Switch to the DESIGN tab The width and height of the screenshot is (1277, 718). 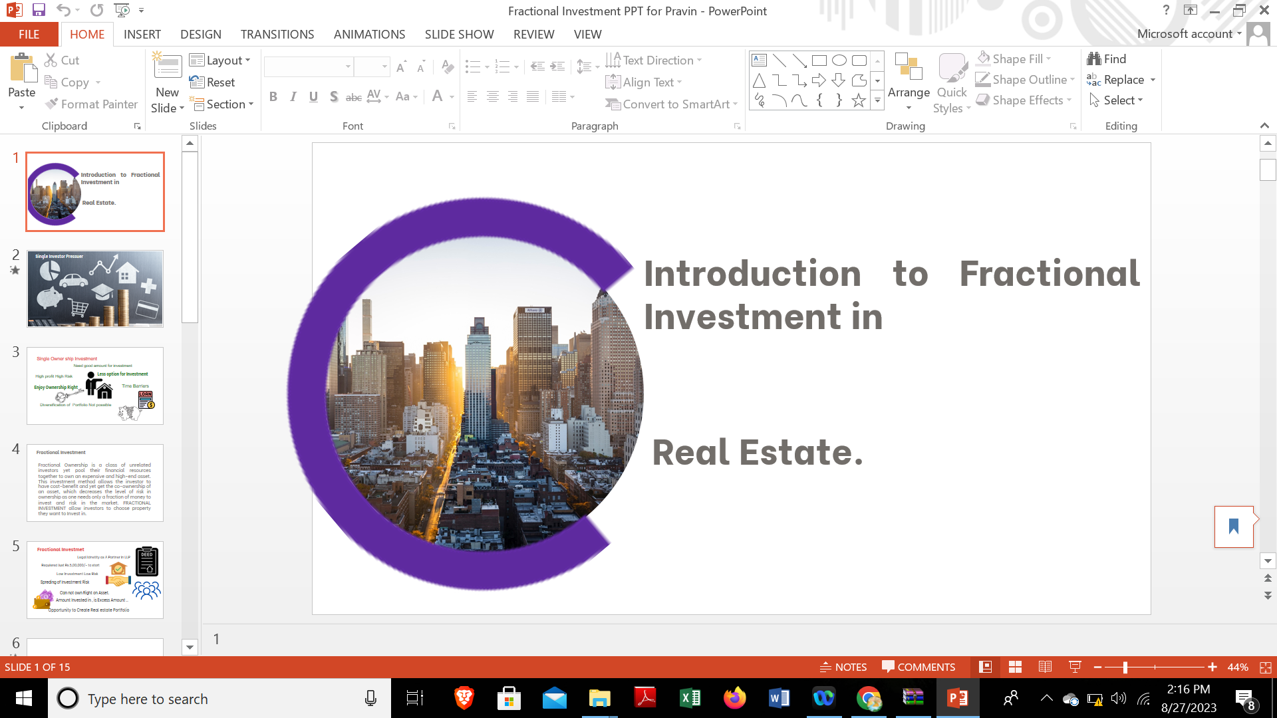201,34
